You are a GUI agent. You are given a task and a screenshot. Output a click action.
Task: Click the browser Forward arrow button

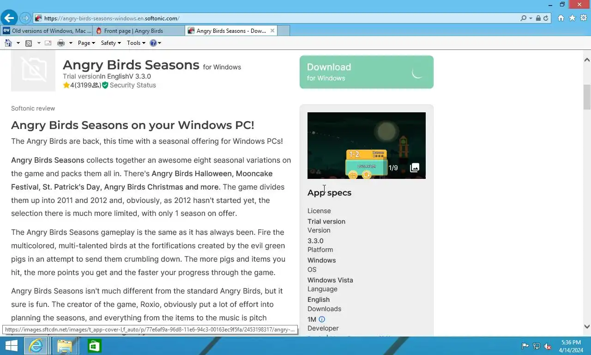coord(25,18)
